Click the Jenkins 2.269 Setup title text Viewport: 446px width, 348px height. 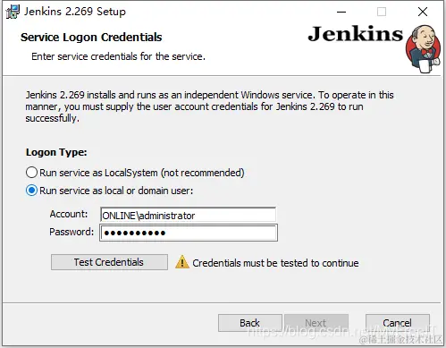coord(75,12)
